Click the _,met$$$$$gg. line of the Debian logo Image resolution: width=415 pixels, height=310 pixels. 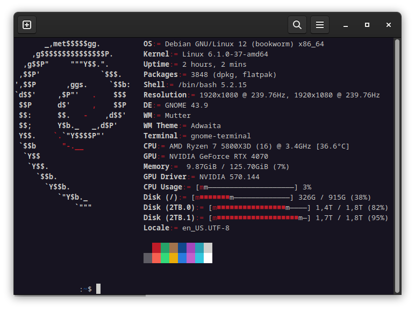click(72, 44)
